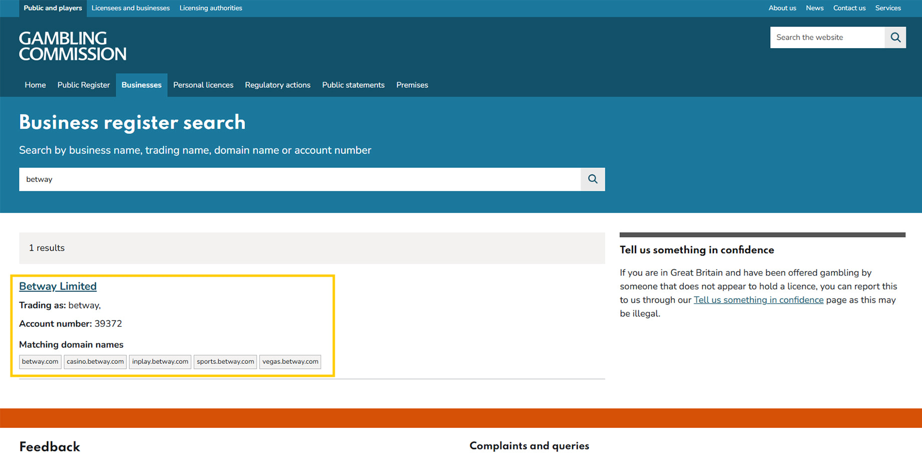Switch to Licensing authorities section
Image resolution: width=922 pixels, height=461 pixels.
tap(210, 8)
